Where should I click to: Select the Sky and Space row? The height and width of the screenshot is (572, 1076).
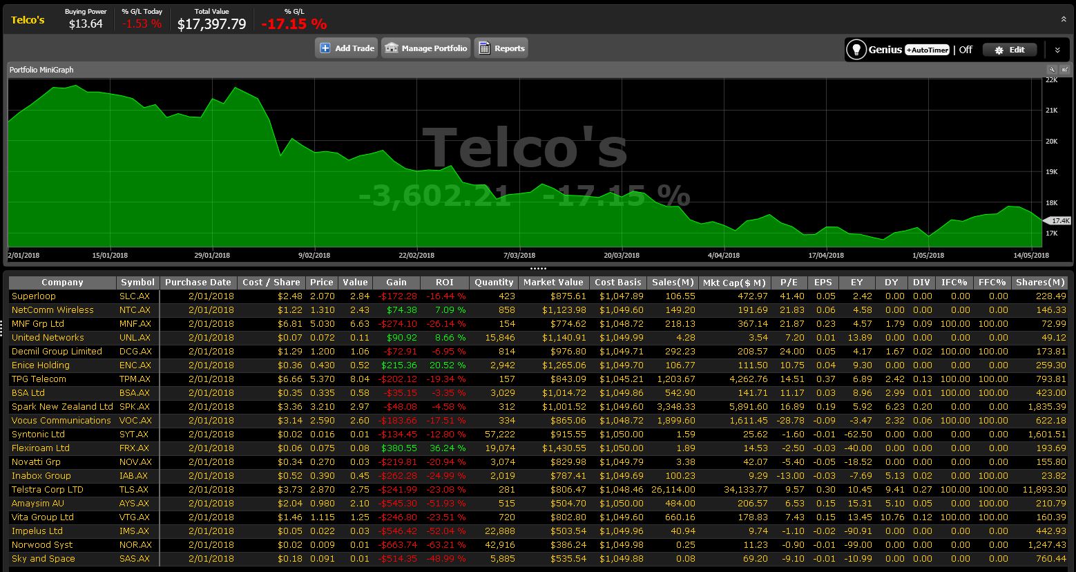(x=539, y=558)
